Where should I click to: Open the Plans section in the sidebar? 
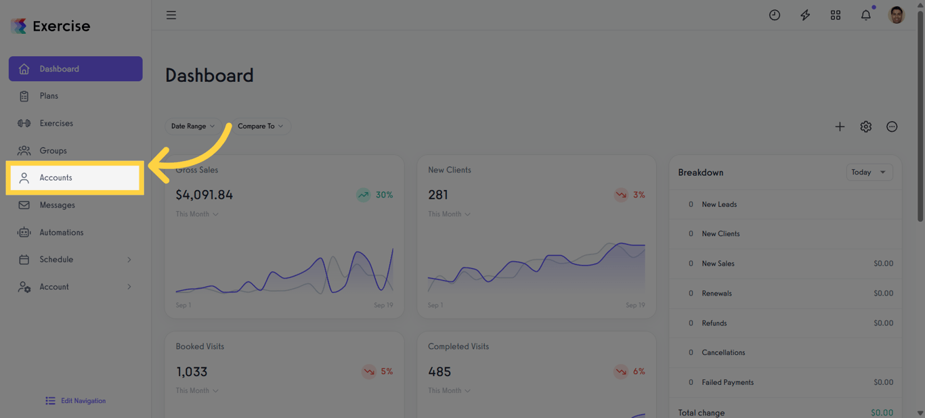click(47, 95)
